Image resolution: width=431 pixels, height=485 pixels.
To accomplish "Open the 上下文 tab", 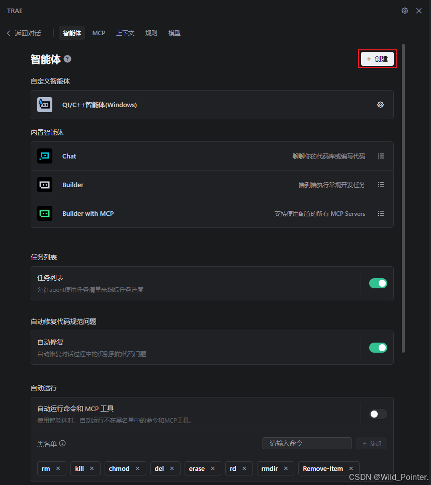I will (x=125, y=33).
